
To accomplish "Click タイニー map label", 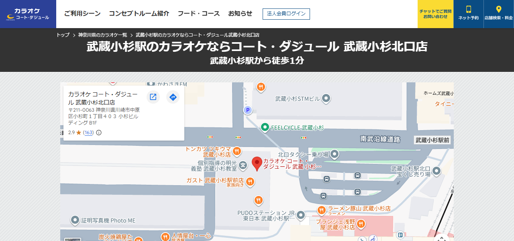I will (444, 104).
